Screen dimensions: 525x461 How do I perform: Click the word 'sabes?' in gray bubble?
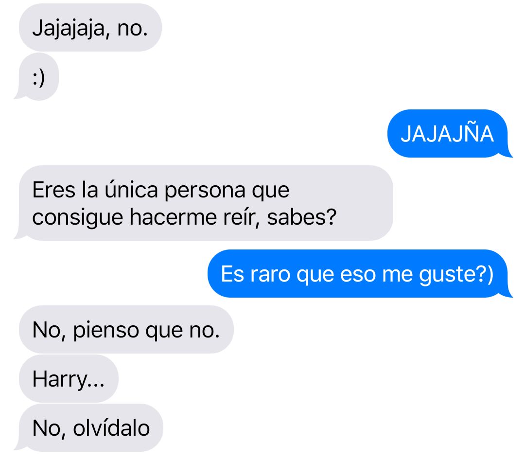pos(302,217)
